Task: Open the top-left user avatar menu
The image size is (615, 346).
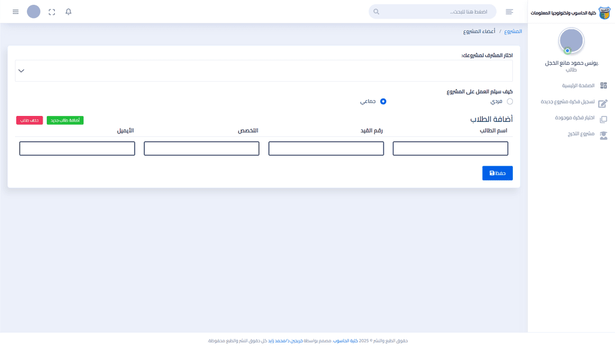Action: (34, 12)
